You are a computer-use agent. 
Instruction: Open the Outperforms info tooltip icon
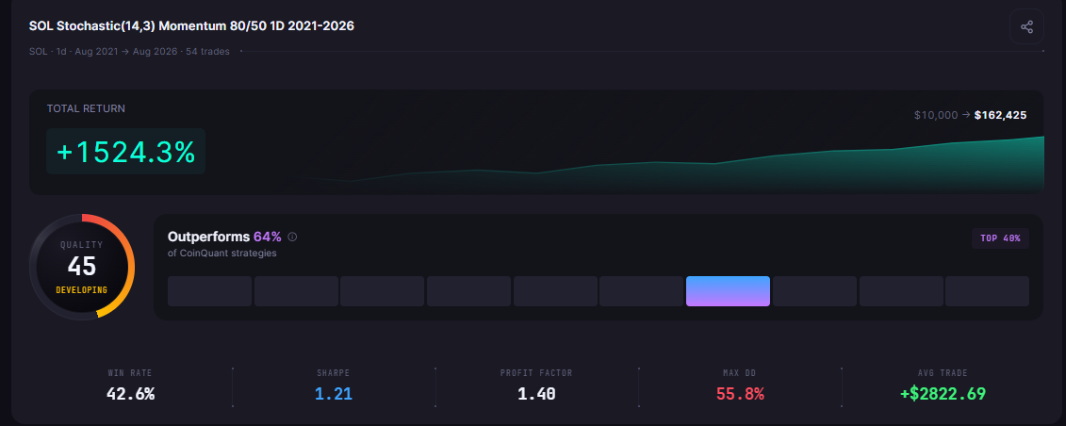292,238
